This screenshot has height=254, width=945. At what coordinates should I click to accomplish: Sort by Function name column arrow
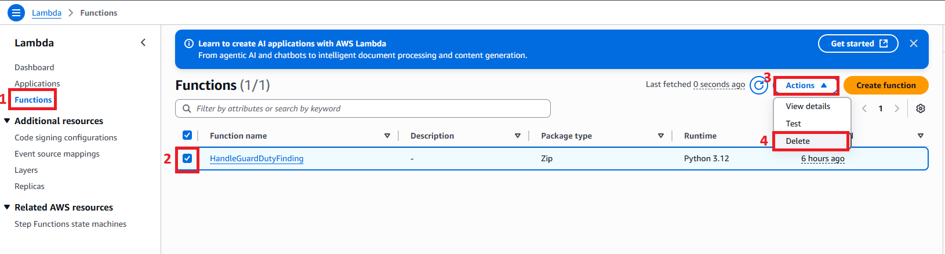pyautogui.click(x=387, y=136)
